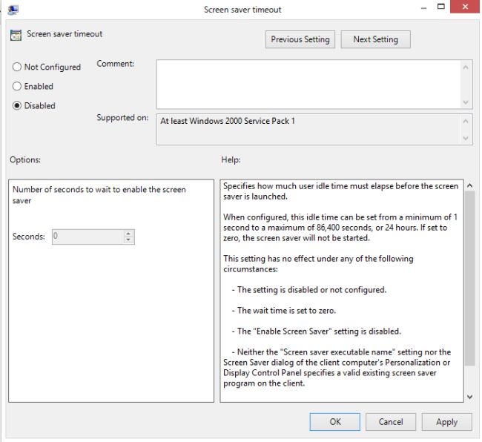Click the 'Enable Screen Saver setting is disabled' line
The height and width of the screenshot is (442, 482).
pyautogui.click(x=317, y=331)
